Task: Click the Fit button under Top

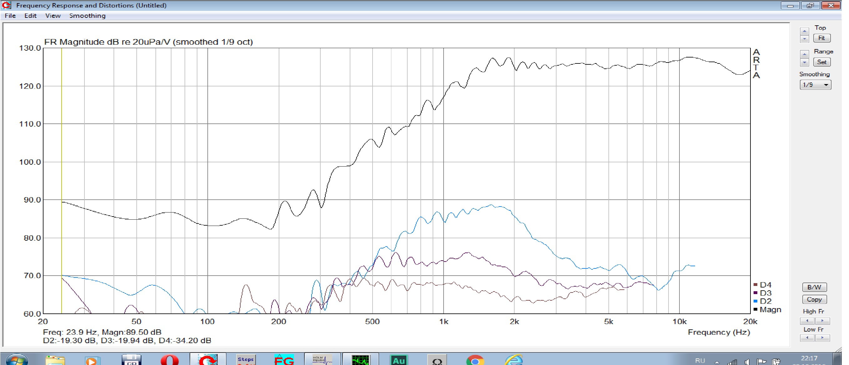Action: 821,38
